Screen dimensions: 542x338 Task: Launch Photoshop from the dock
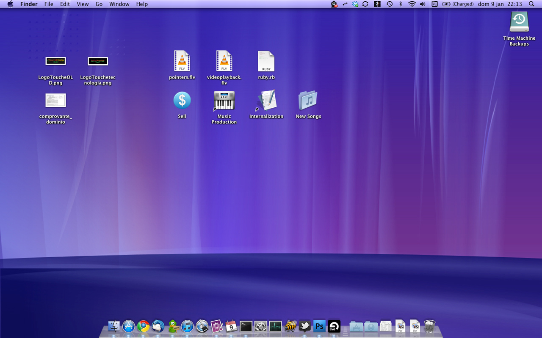[x=319, y=326]
